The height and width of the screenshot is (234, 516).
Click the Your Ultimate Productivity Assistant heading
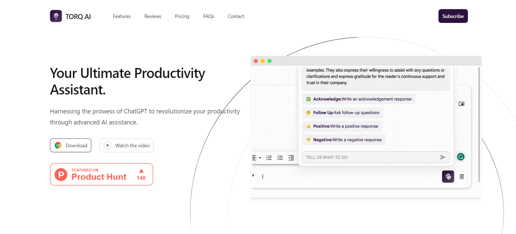(127, 81)
